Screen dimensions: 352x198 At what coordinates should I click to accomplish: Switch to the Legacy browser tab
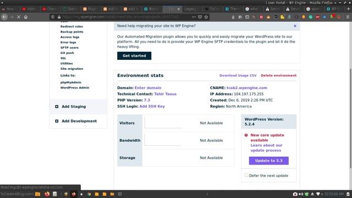(191, 9)
